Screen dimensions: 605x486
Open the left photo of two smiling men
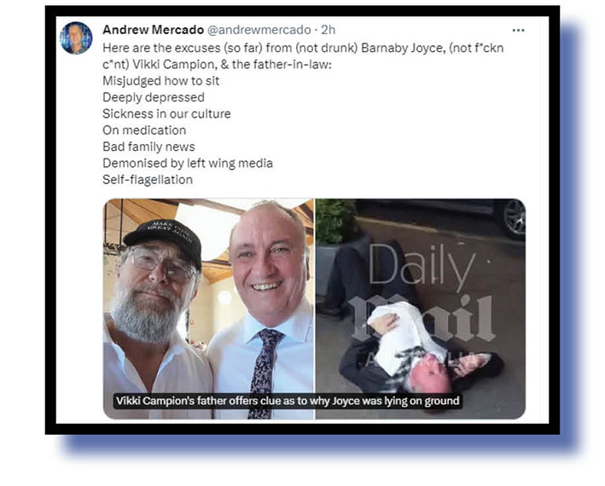click(x=209, y=309)
